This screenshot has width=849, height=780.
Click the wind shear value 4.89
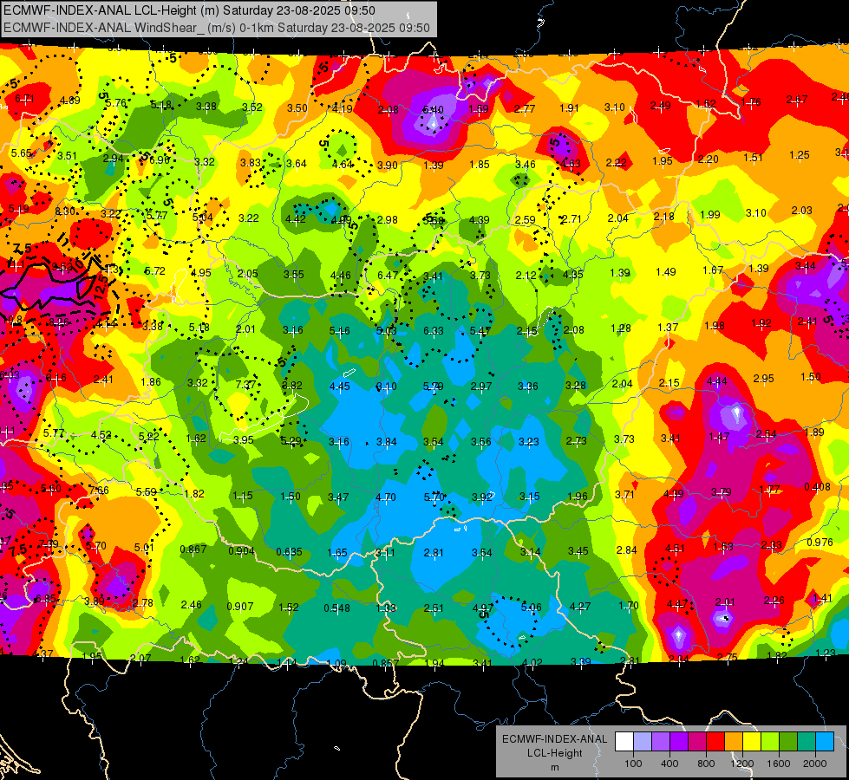tap(70, 101)
